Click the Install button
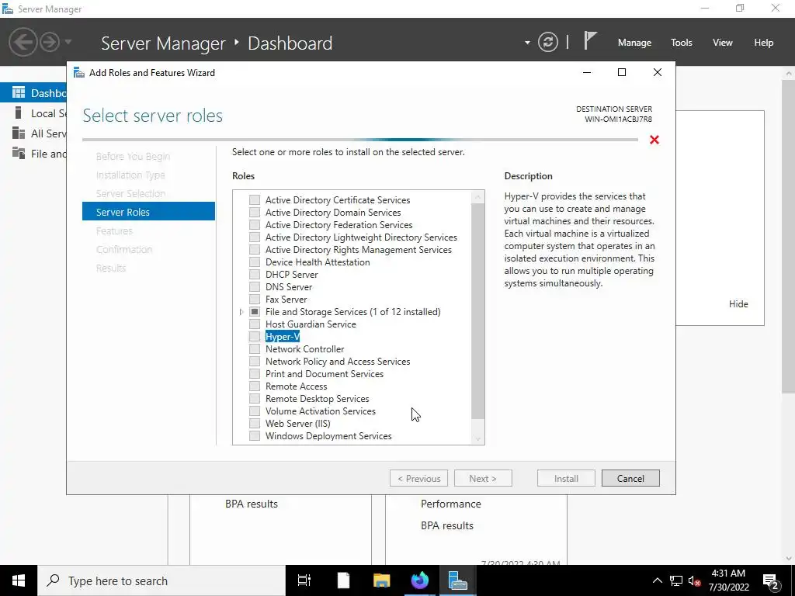This screenshot has width=795, height=596. point(566,478)
